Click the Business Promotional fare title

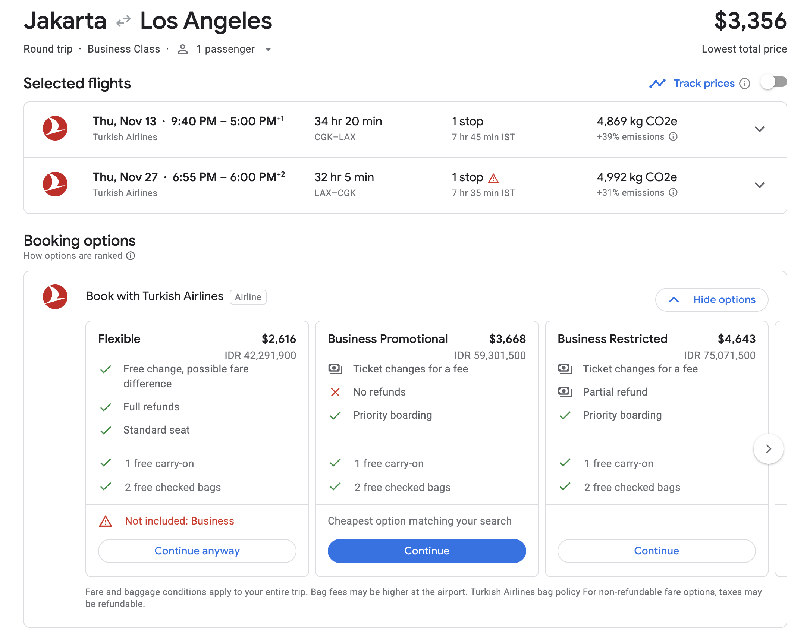click(388, 339)
